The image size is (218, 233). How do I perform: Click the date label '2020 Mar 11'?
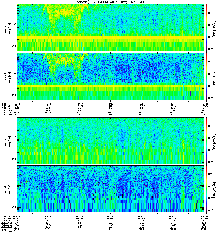point(9,231)
